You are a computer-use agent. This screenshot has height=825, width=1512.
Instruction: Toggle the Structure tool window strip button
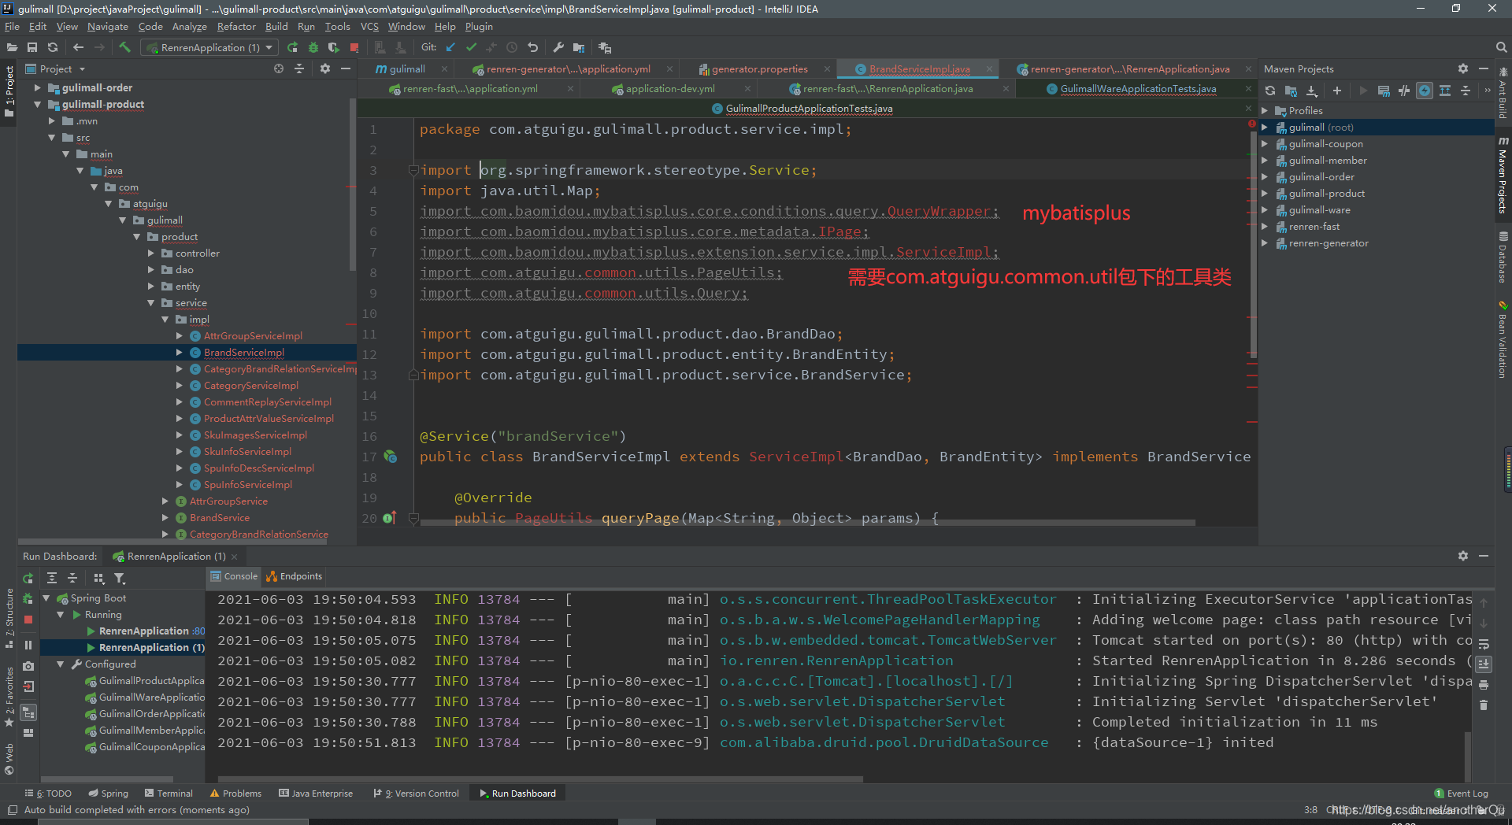(9, 618)
